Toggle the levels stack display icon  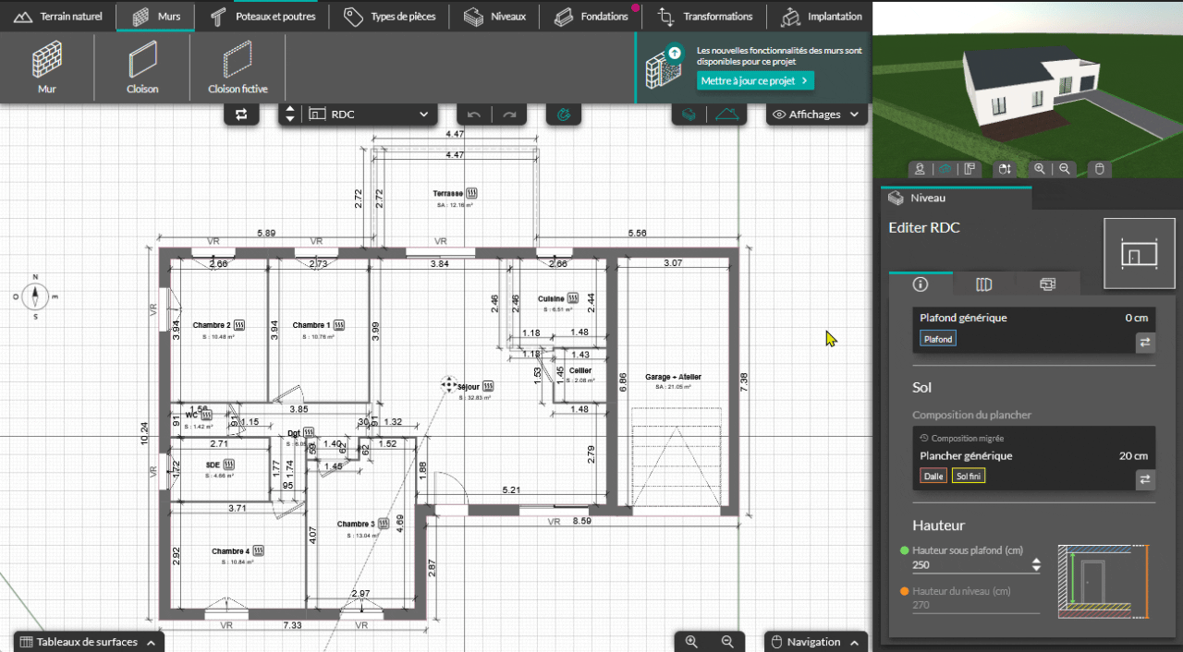pos(689,115)
